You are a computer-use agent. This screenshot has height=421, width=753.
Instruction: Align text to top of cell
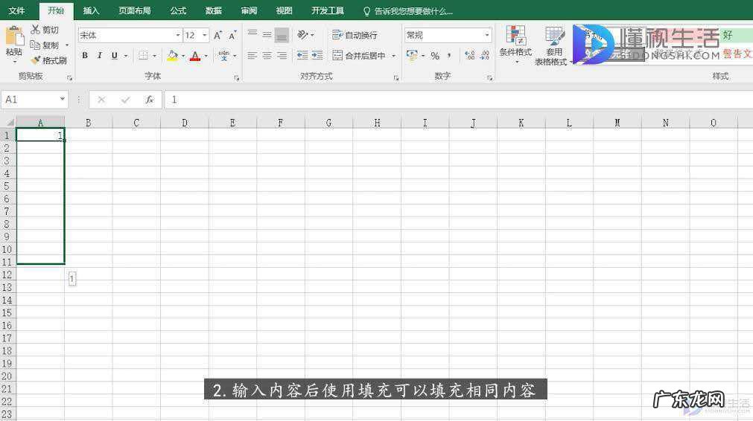pos(252,34)
